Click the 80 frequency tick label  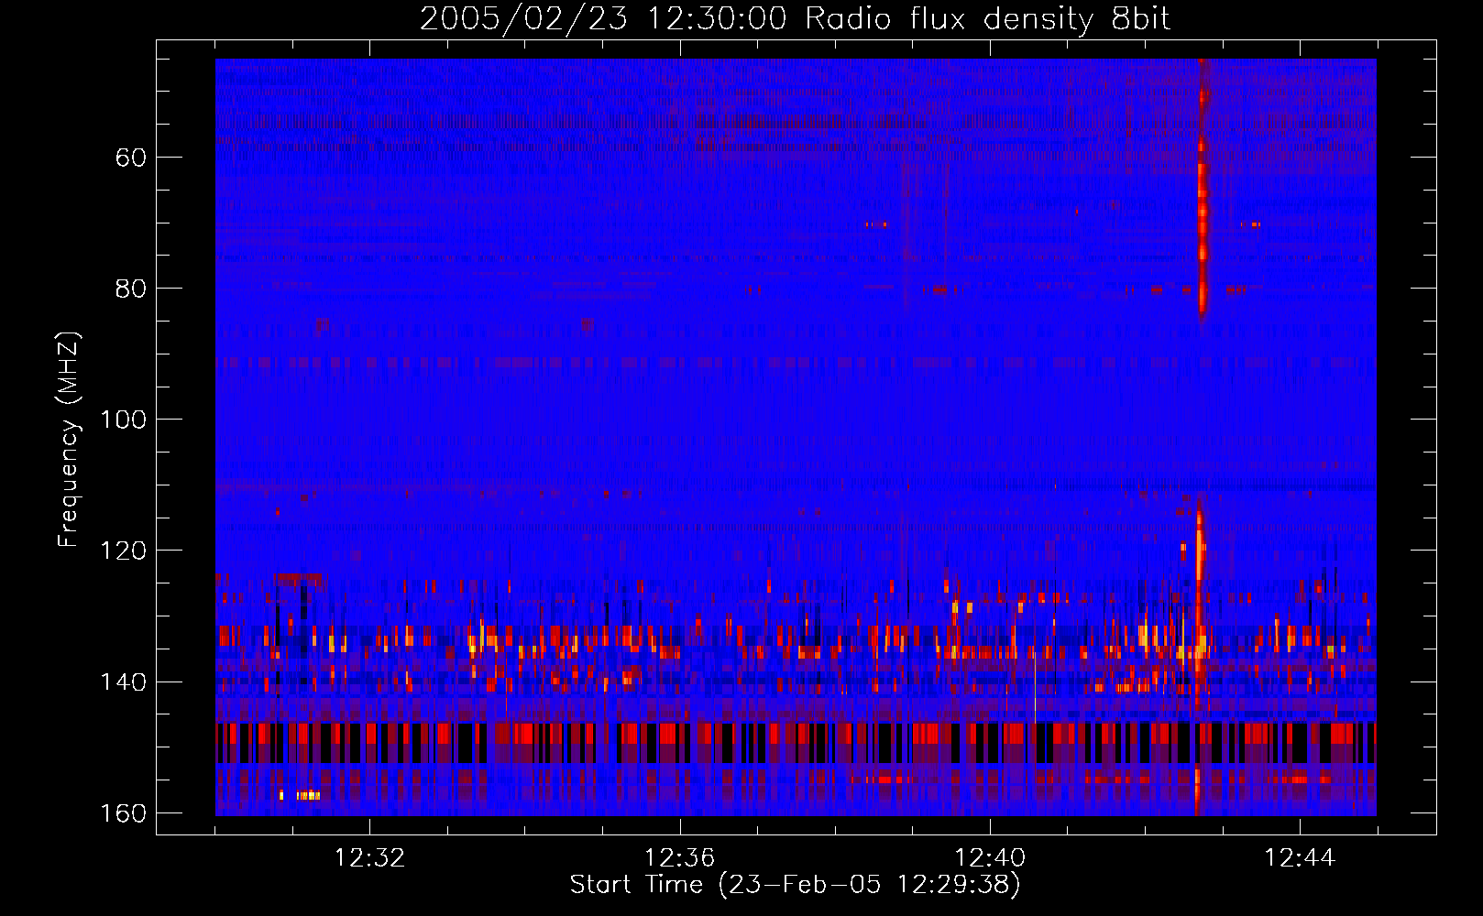pos(131,289)
